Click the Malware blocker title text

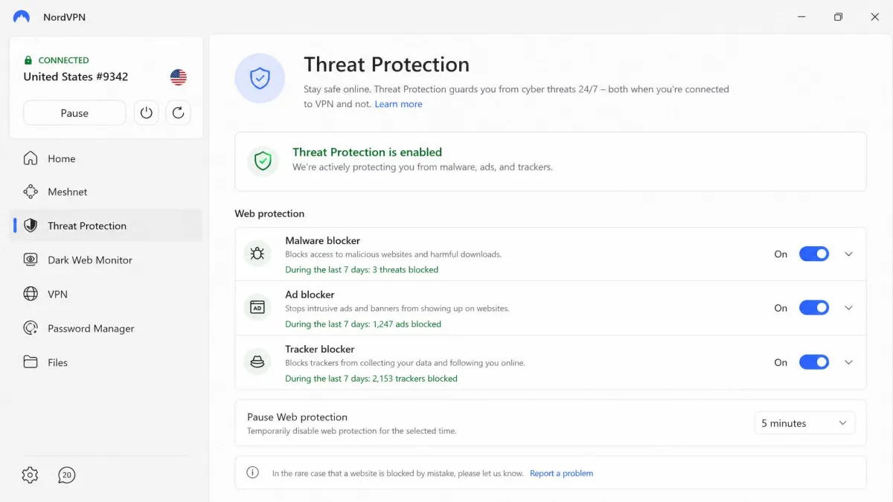click(322, 241)
